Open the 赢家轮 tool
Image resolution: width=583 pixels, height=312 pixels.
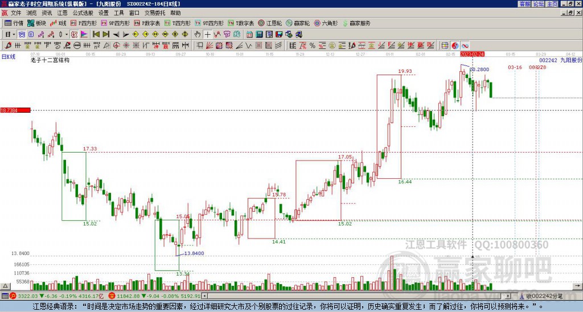coord(298,23)
